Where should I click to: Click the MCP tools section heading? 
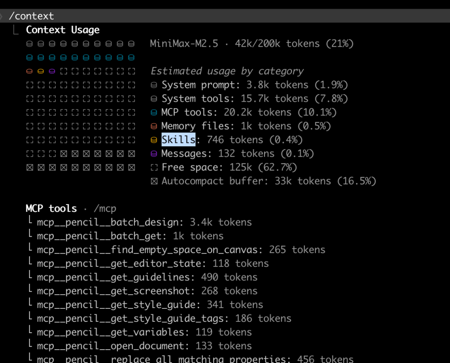tap(51, 208)
